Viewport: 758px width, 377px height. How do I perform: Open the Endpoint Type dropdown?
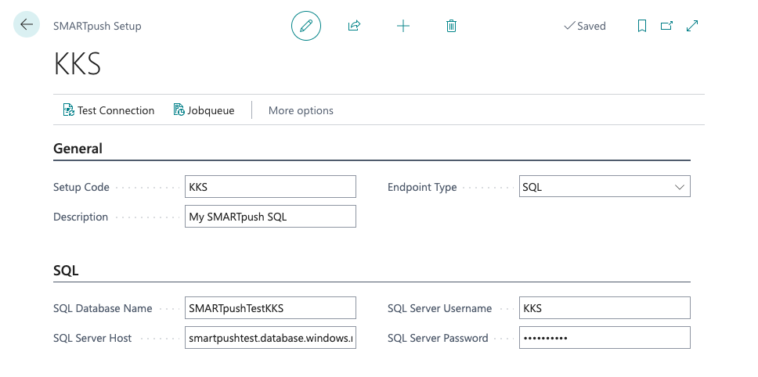(x=605, y=187)
